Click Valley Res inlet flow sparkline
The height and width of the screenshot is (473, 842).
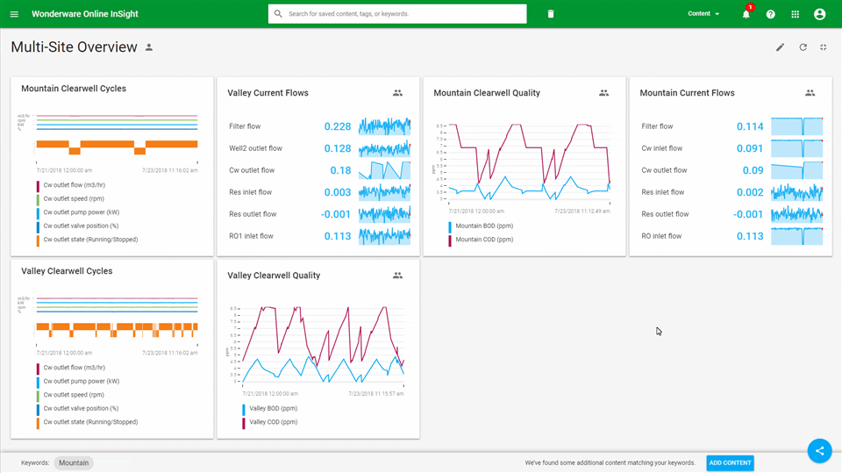tap(384, 192)
